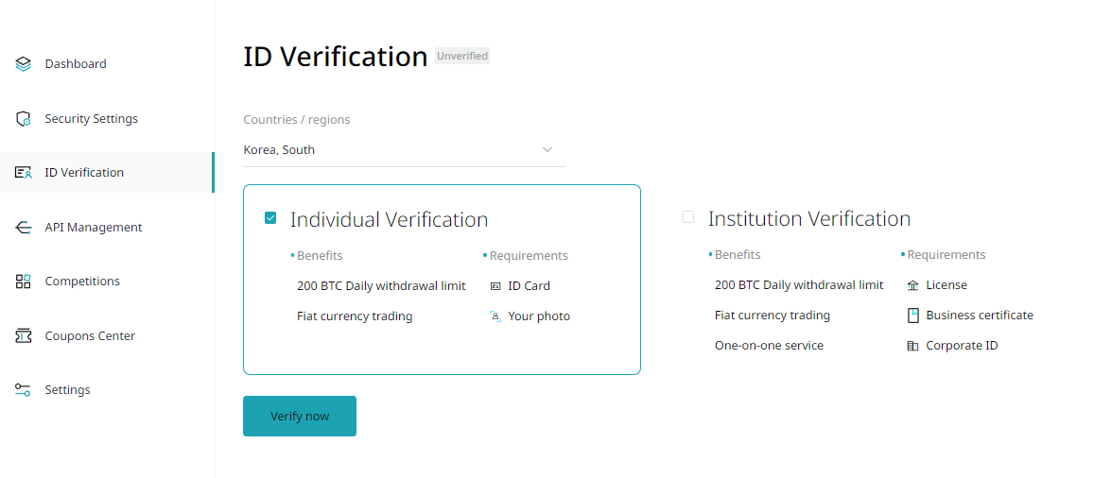Screen dimensions: 1094x478
Task: Click the Coupons Center ticket icon
Action: coord(24,336)
